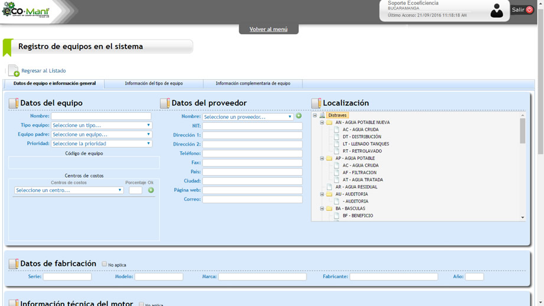Click the Datos del equipo section icon
The width and height of the screenshot is (544, 306).
(x=14, y=103)
